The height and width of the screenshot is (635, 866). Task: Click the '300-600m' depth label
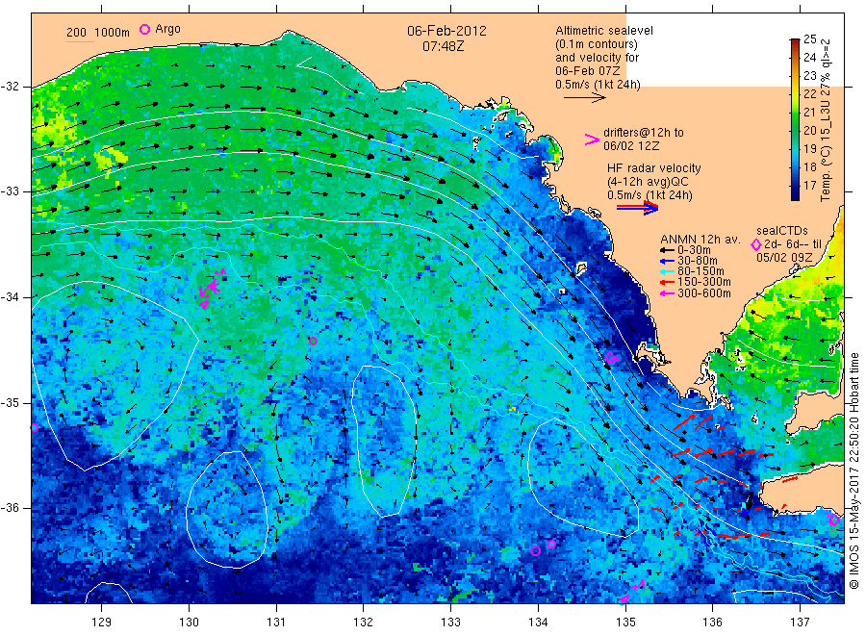pos(703,293)
